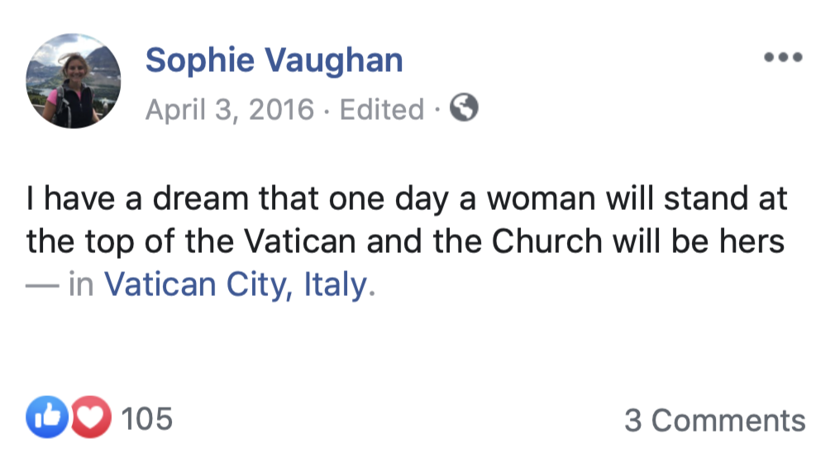Click the April 3, 2016 post timestamp

[x=230, y=109]
